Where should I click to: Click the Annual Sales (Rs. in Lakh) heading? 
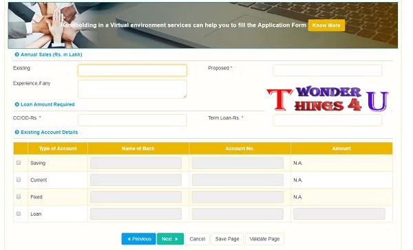[x=52, y=54]
